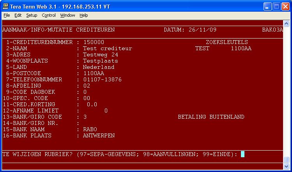Click the cursor block after the EINDE prompt
This screenshot has height=172, width=292.
[242, 154]
